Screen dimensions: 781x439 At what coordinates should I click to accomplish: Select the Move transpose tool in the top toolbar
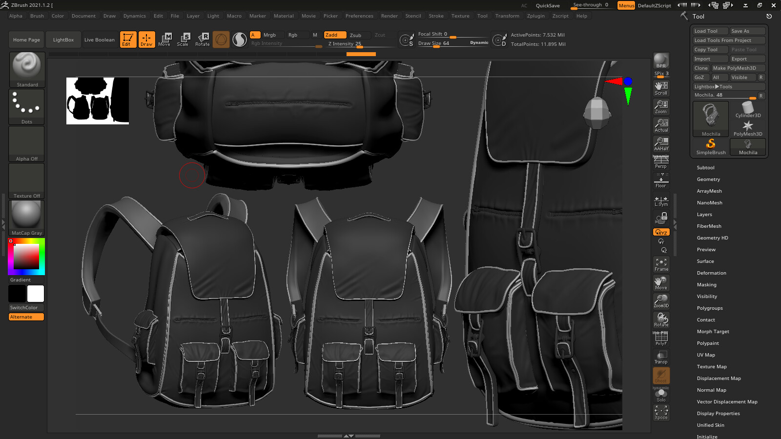(165, 40)
